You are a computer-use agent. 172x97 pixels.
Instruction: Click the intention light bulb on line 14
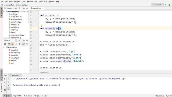coord(41,26)
